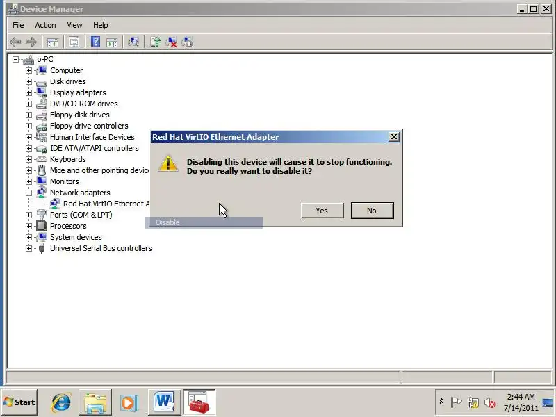Click the Disable device toolbar icon
This screenshot has width=556, height=417.
tap(187, 42)
